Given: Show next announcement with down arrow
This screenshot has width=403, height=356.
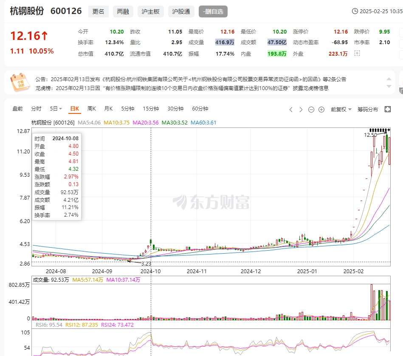Looking at the screenshot, I should [389, 86].
